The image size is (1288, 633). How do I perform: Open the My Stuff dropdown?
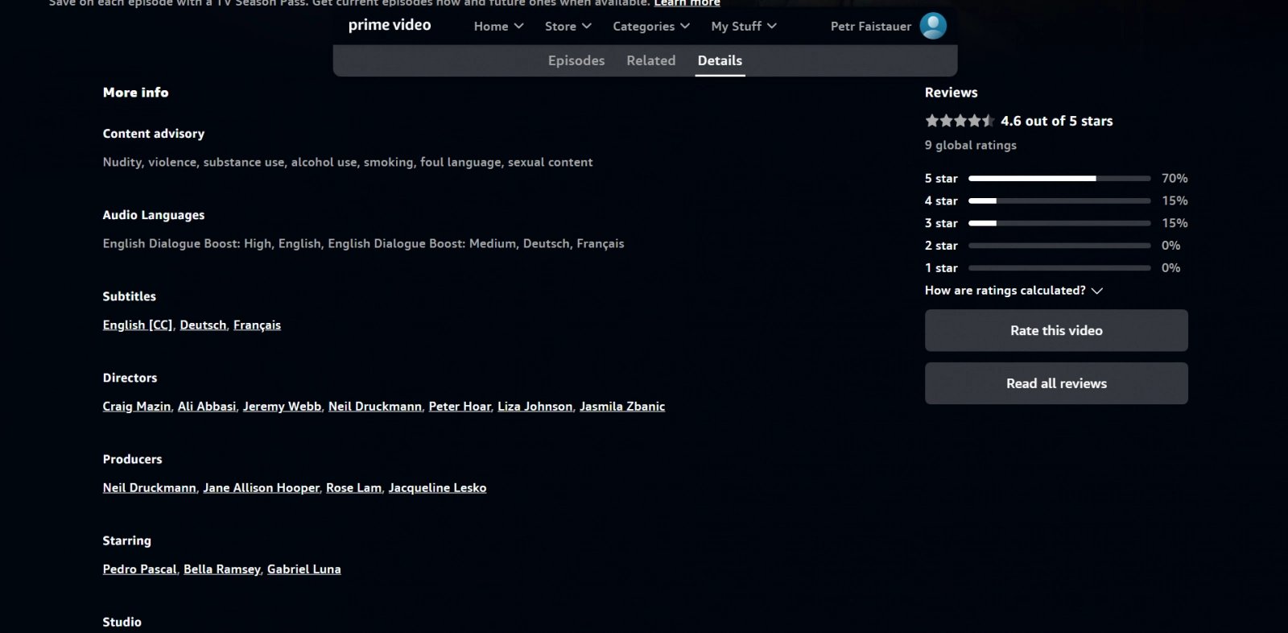[744, 27]
